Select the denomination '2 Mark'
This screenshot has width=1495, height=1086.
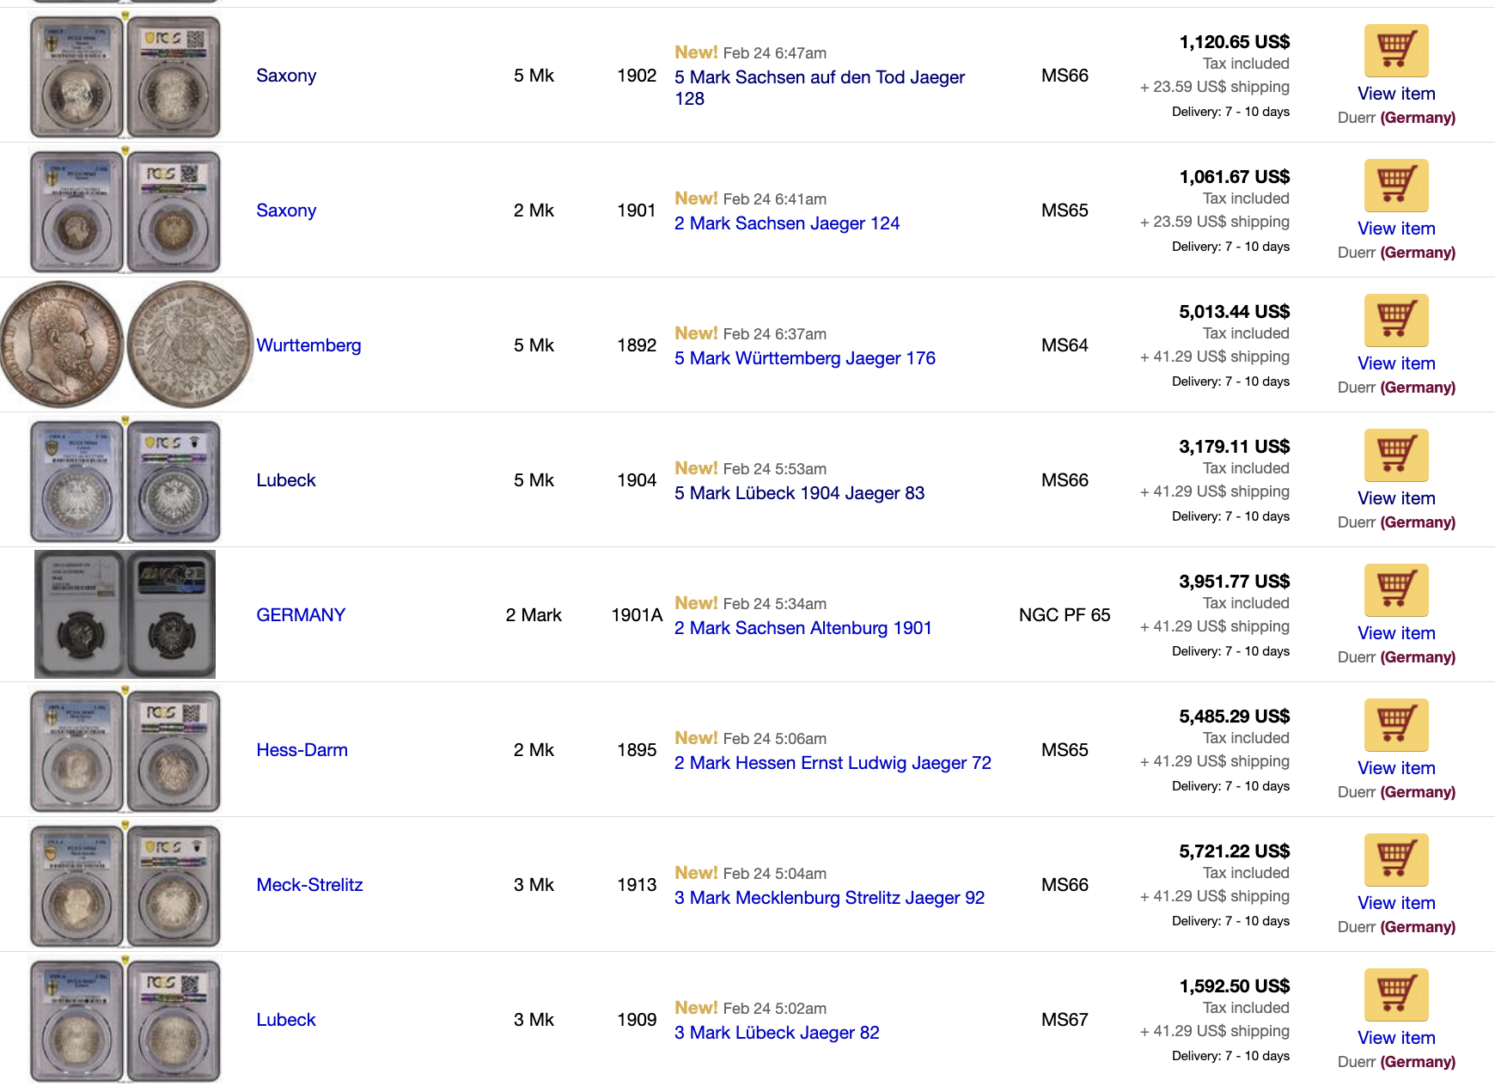coord(534,615)
